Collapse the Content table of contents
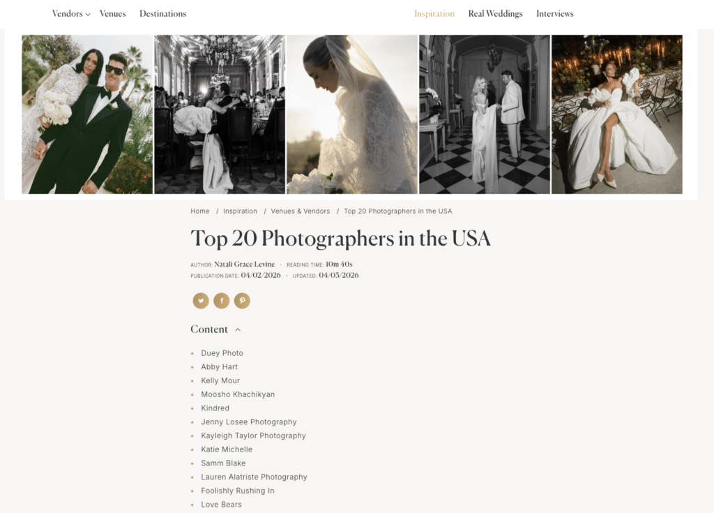 (238, 329)
